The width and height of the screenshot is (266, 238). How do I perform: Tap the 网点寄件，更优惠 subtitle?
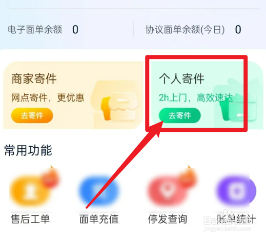(48, 97)
